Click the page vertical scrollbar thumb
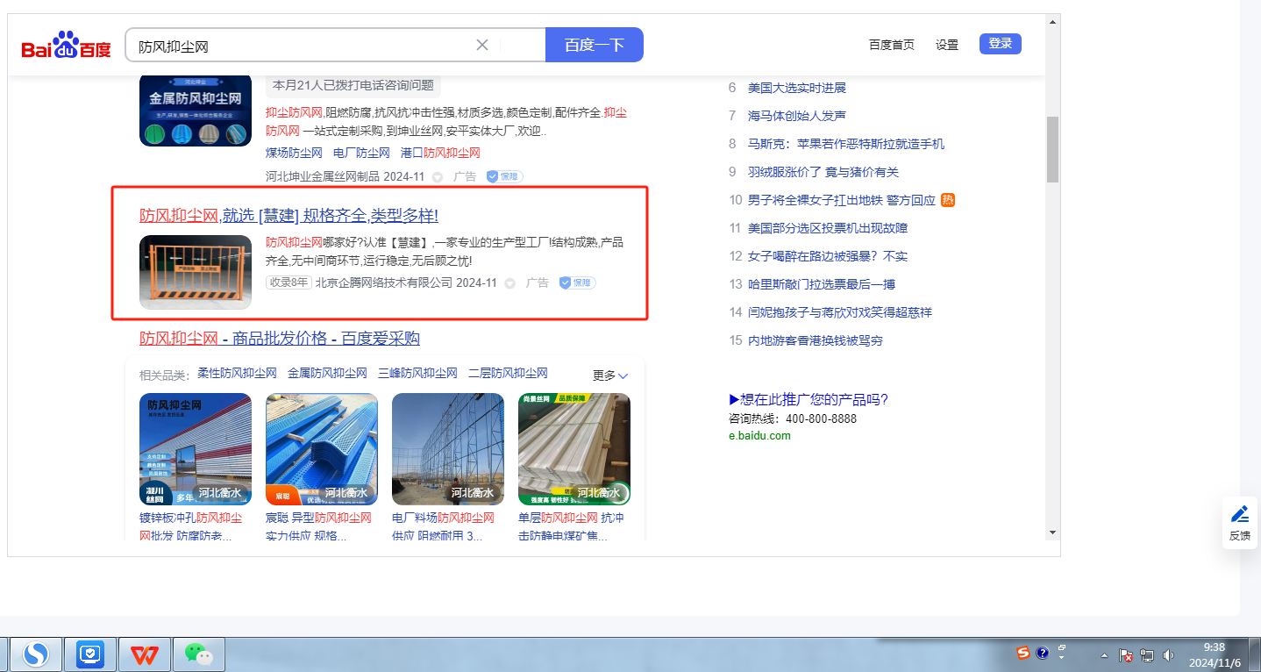Screen dimensions: 1261x672 pos(1052,149)
